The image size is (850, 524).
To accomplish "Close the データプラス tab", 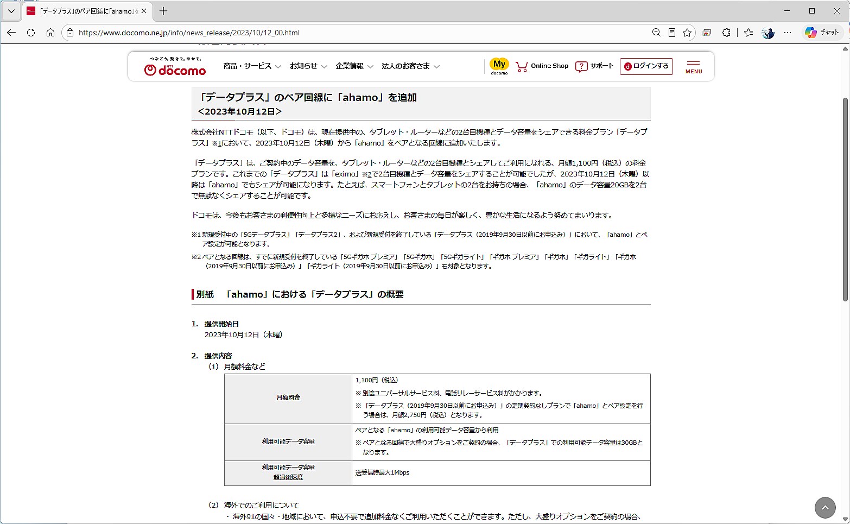I will [x=144, y=11].
